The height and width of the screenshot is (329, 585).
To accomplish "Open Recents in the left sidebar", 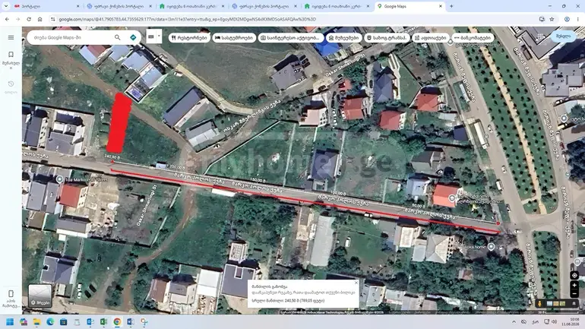I will 11,87.
